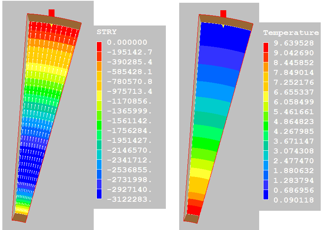Image resolution: width=327 pixels, height=230 pixels.
Task: Click Temperature legend value 5.461661
Action: [294, 112]
